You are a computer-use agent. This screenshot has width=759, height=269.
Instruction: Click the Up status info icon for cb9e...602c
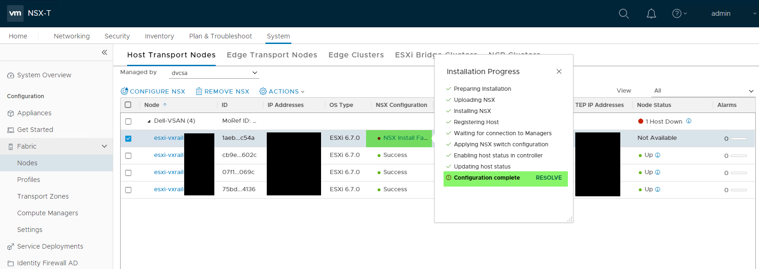click(x=657, y=155)
